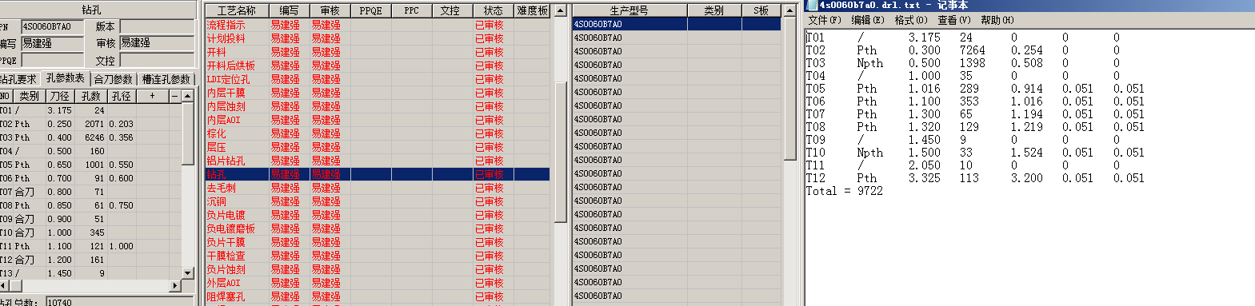The width and height of the screenshot is (1255, 306).
Task: Click the hole table scroll-down arrow
Action: (188, 272)
